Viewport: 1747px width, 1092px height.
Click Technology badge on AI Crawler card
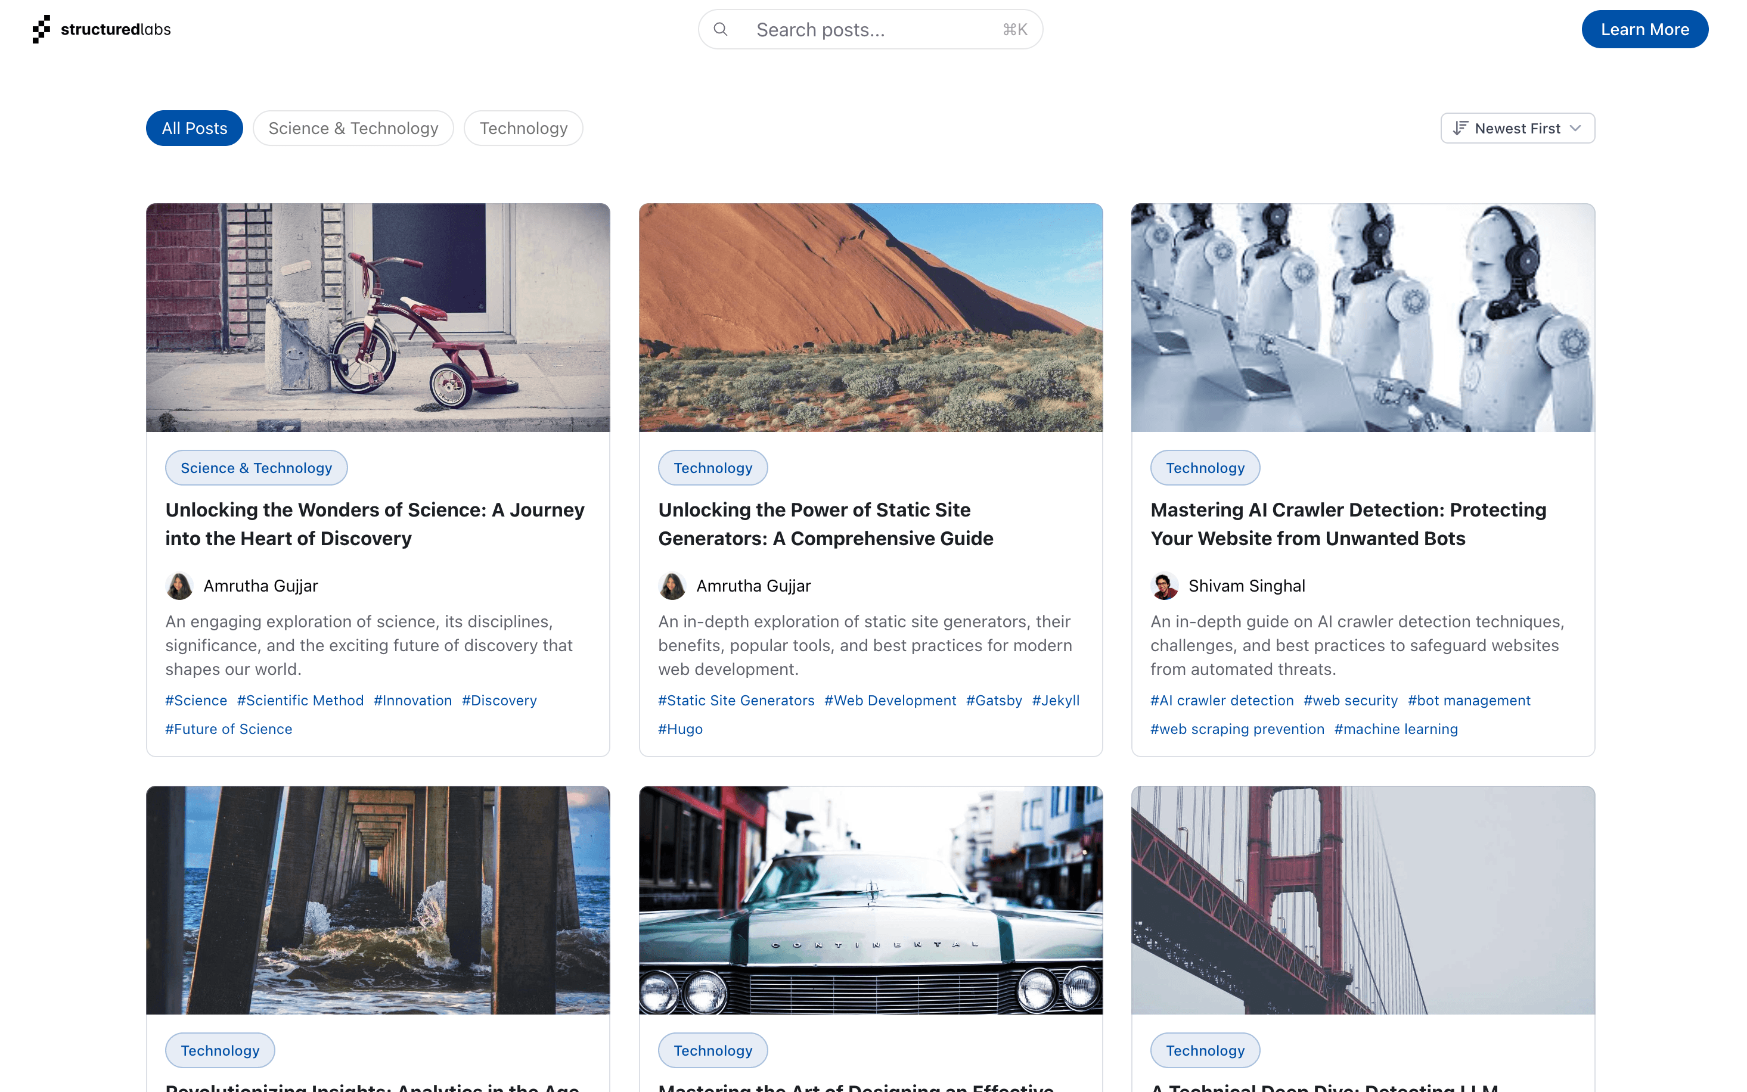point(1205,468)
